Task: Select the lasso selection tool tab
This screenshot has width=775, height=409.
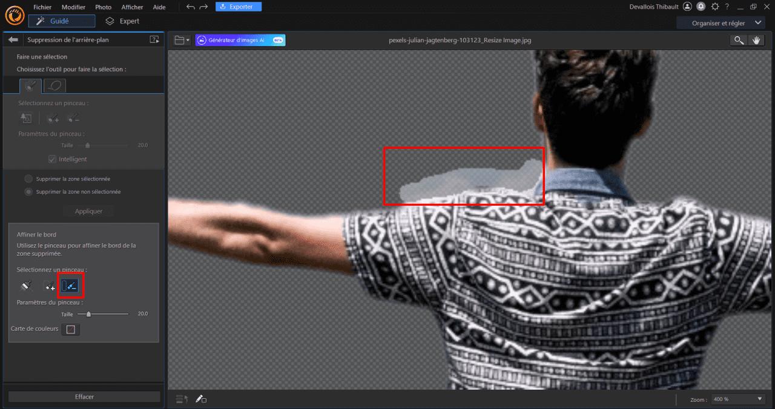Action: pyautogui.click(x=55, y=85)
